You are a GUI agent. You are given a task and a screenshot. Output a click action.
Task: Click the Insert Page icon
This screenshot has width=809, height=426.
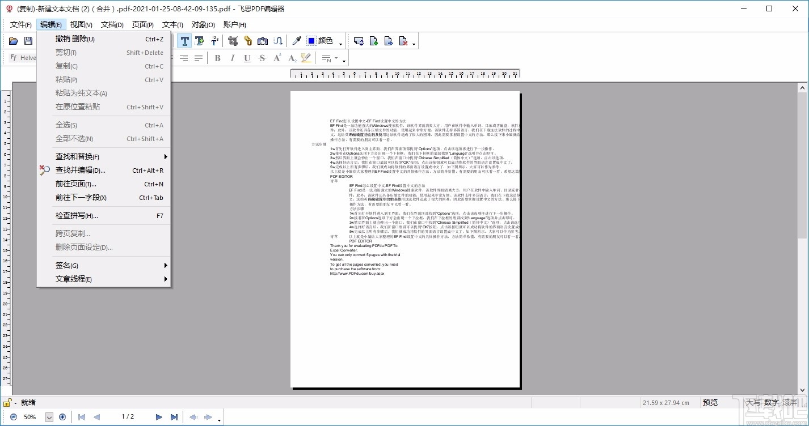click(x=374, y=41)
